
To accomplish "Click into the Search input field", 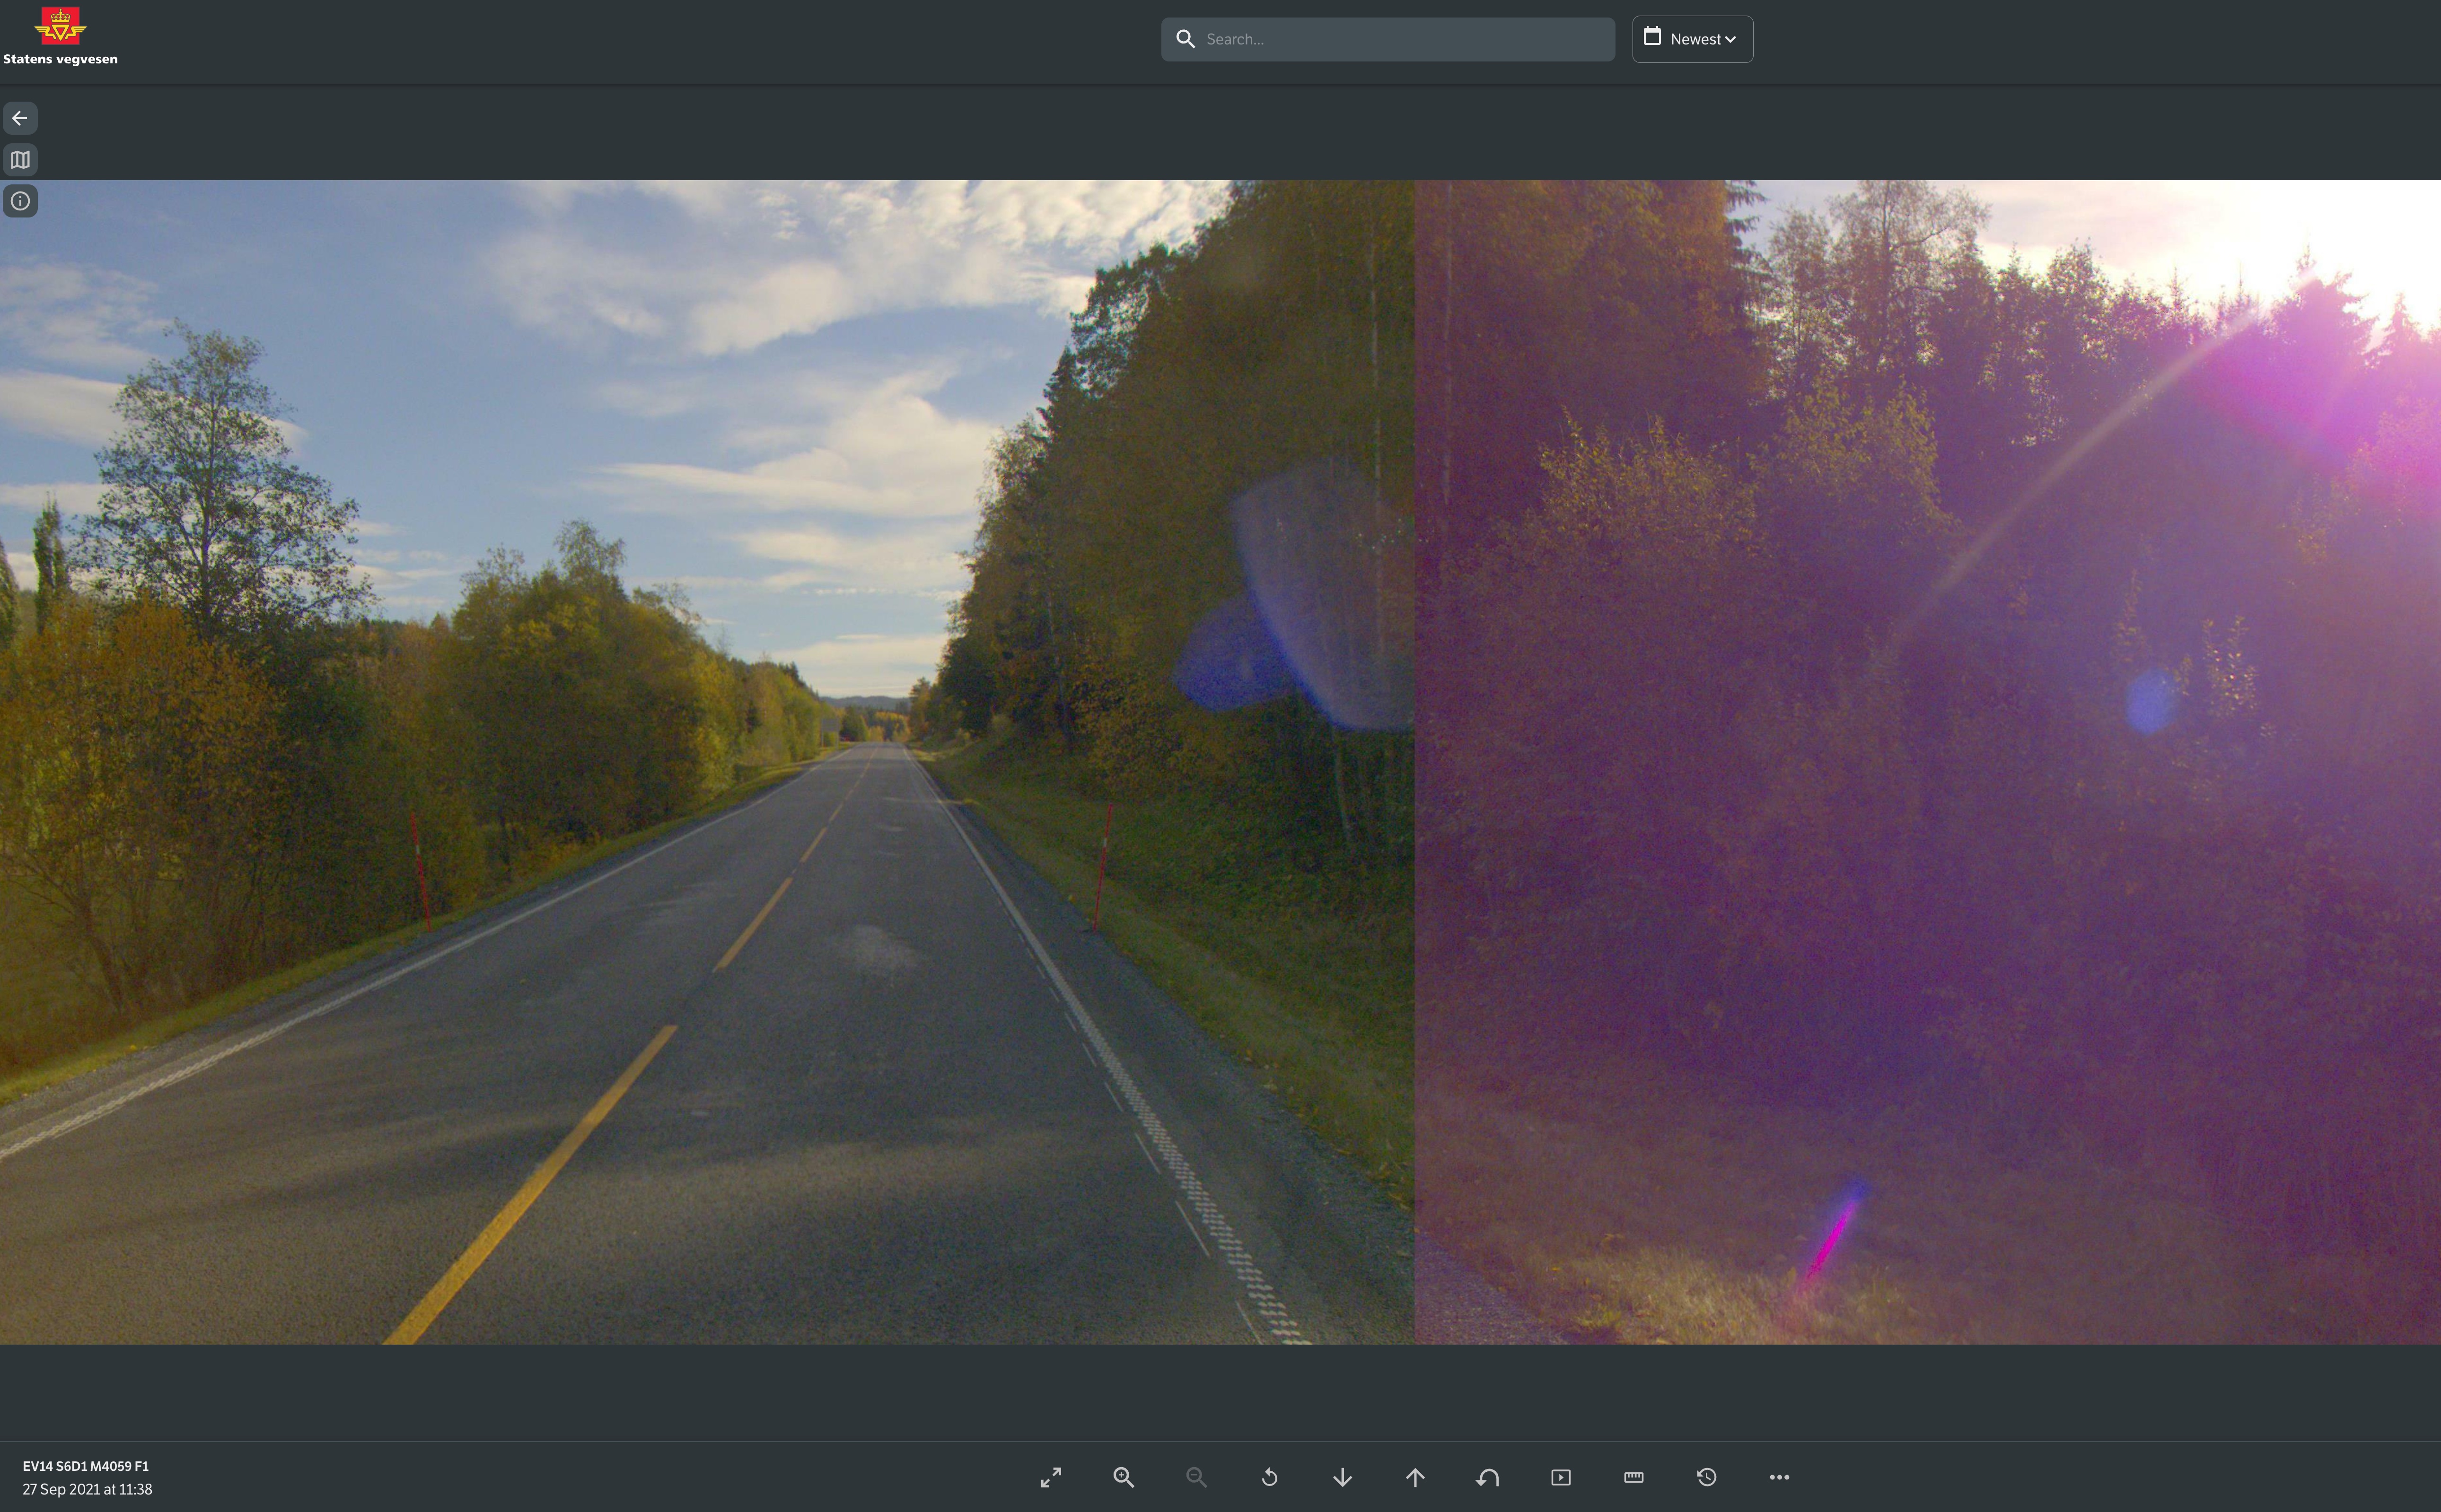I will [1401, 39].
